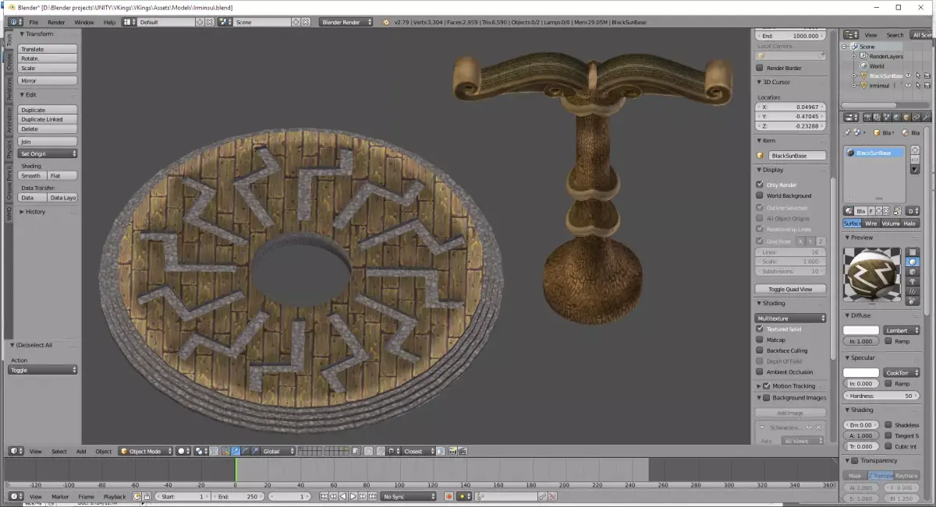Enable Ambient Occlusion checkbox

point(760,371)
